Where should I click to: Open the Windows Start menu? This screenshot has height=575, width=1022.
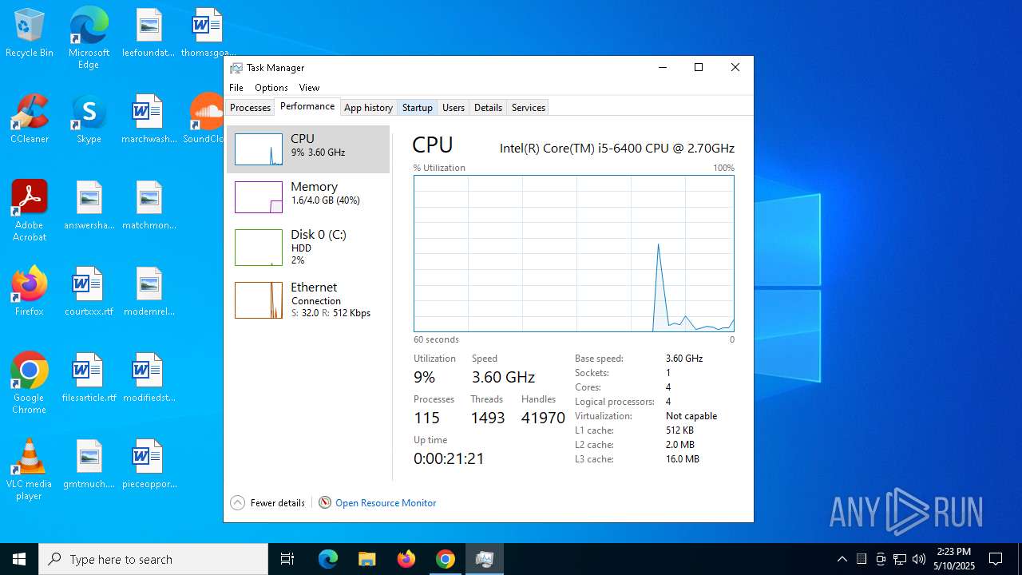[19, 559]
